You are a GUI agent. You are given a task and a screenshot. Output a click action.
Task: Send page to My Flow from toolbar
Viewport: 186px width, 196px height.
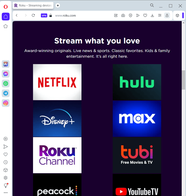[138, 15]
